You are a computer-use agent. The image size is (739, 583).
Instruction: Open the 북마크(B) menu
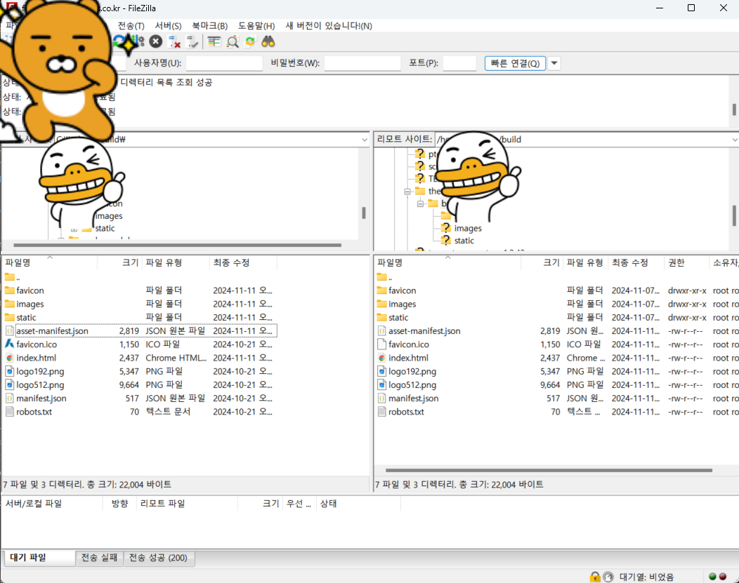210,26
